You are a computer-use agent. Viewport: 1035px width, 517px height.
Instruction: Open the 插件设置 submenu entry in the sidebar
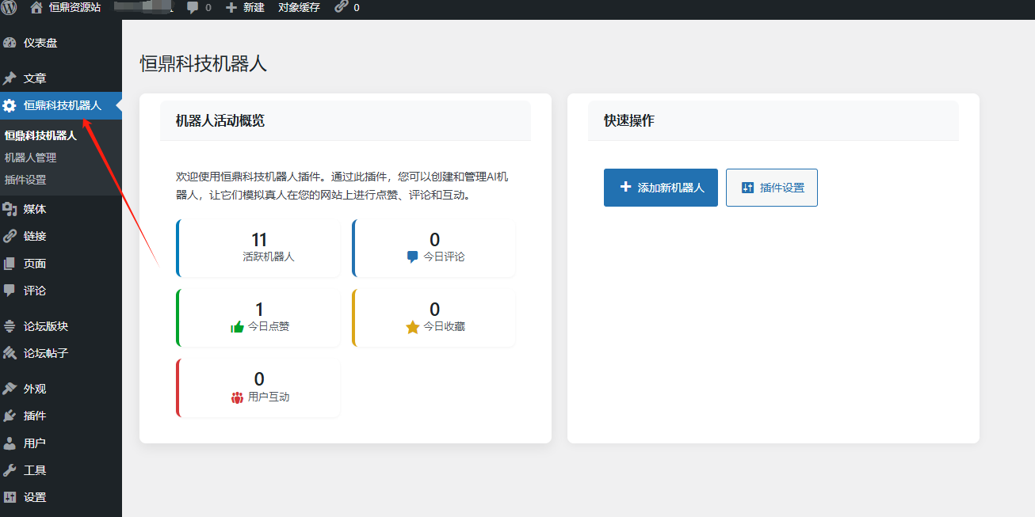point(25,180)
